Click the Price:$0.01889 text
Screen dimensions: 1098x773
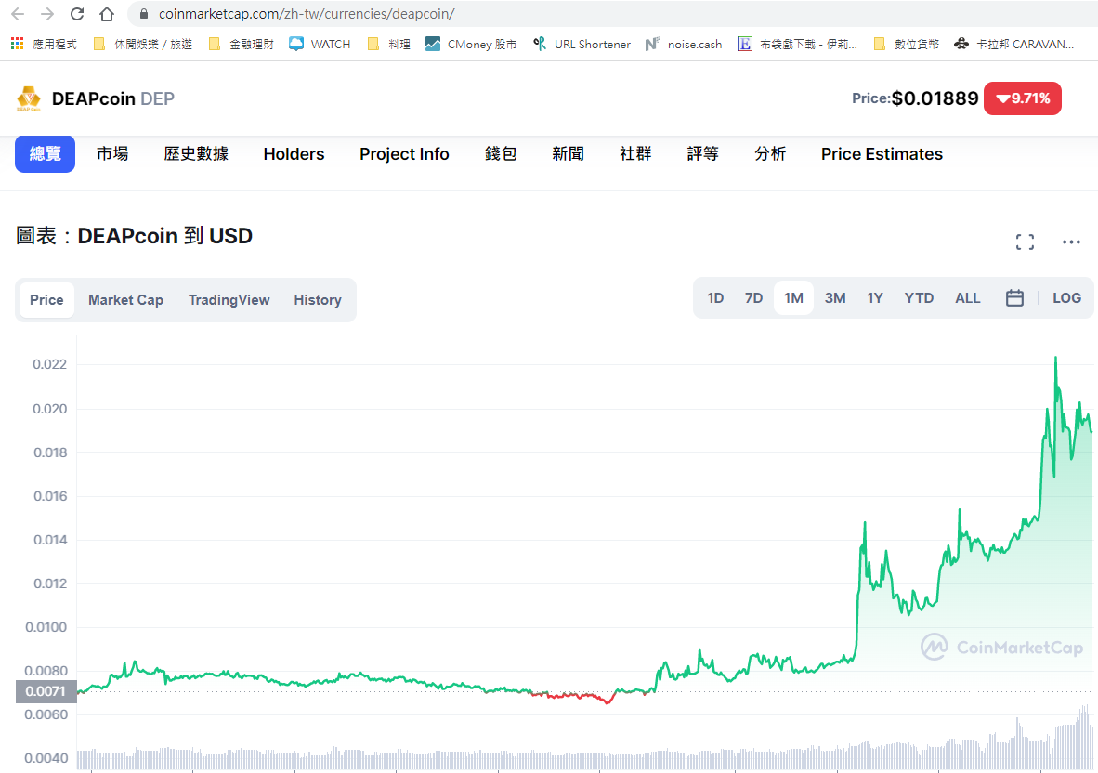pos(915,98)
